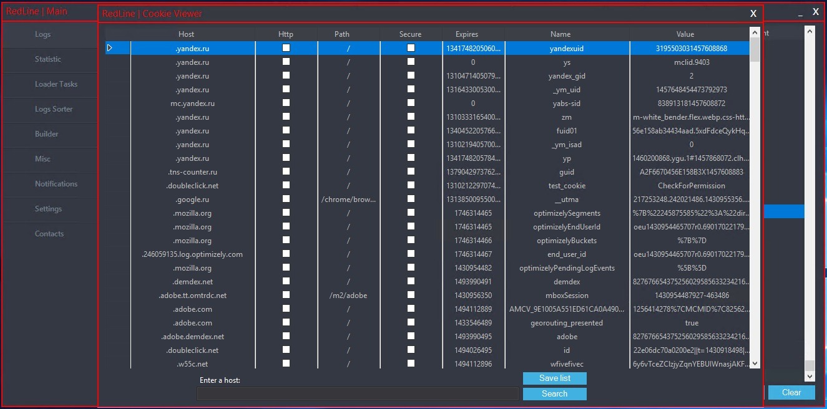Click the _ym_isad name cell
Viewport: 827px width, 409px height.
click(567, 144)
